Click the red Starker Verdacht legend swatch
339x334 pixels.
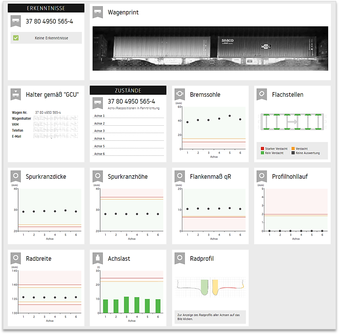click(262, 149)
